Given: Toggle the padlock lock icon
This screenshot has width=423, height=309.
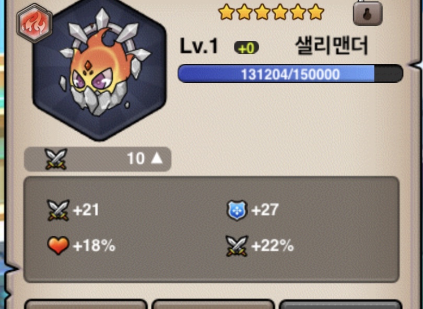Looking at the screenshot, I should pos(368,13).
